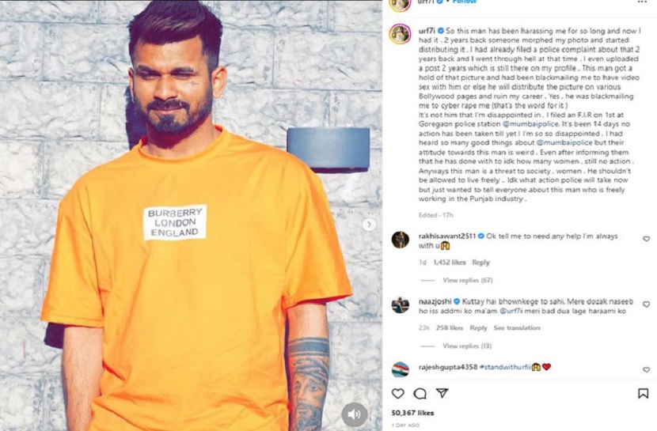657x431 pixels.
Task: Unmute video with the speaker icon
Action: click(355, 414)
